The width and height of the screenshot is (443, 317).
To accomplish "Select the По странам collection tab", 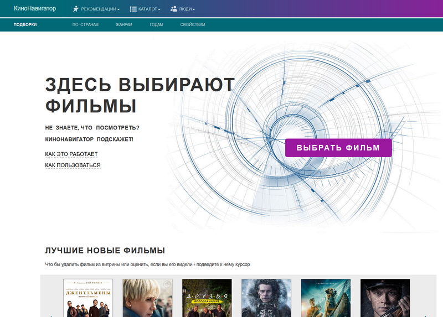I will (85, 25).
